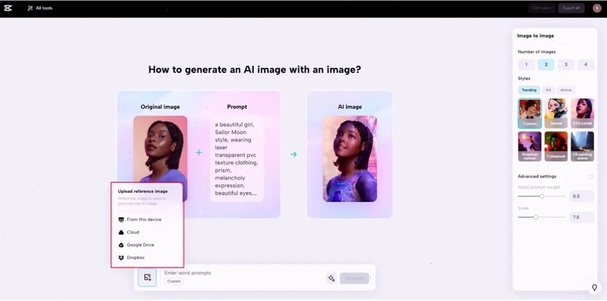Screen dimensions: 607x301
Task: Click the sample prompt text box
Action: [x=237, y=159]
